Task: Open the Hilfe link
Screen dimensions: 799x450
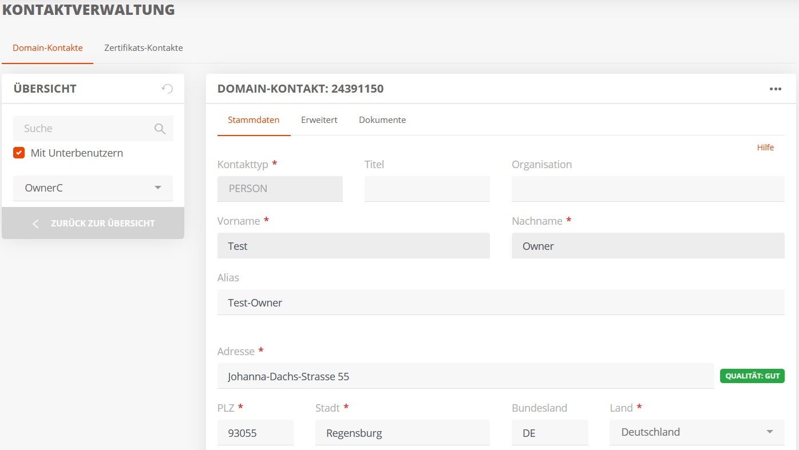Action: [x=765, y=148]
